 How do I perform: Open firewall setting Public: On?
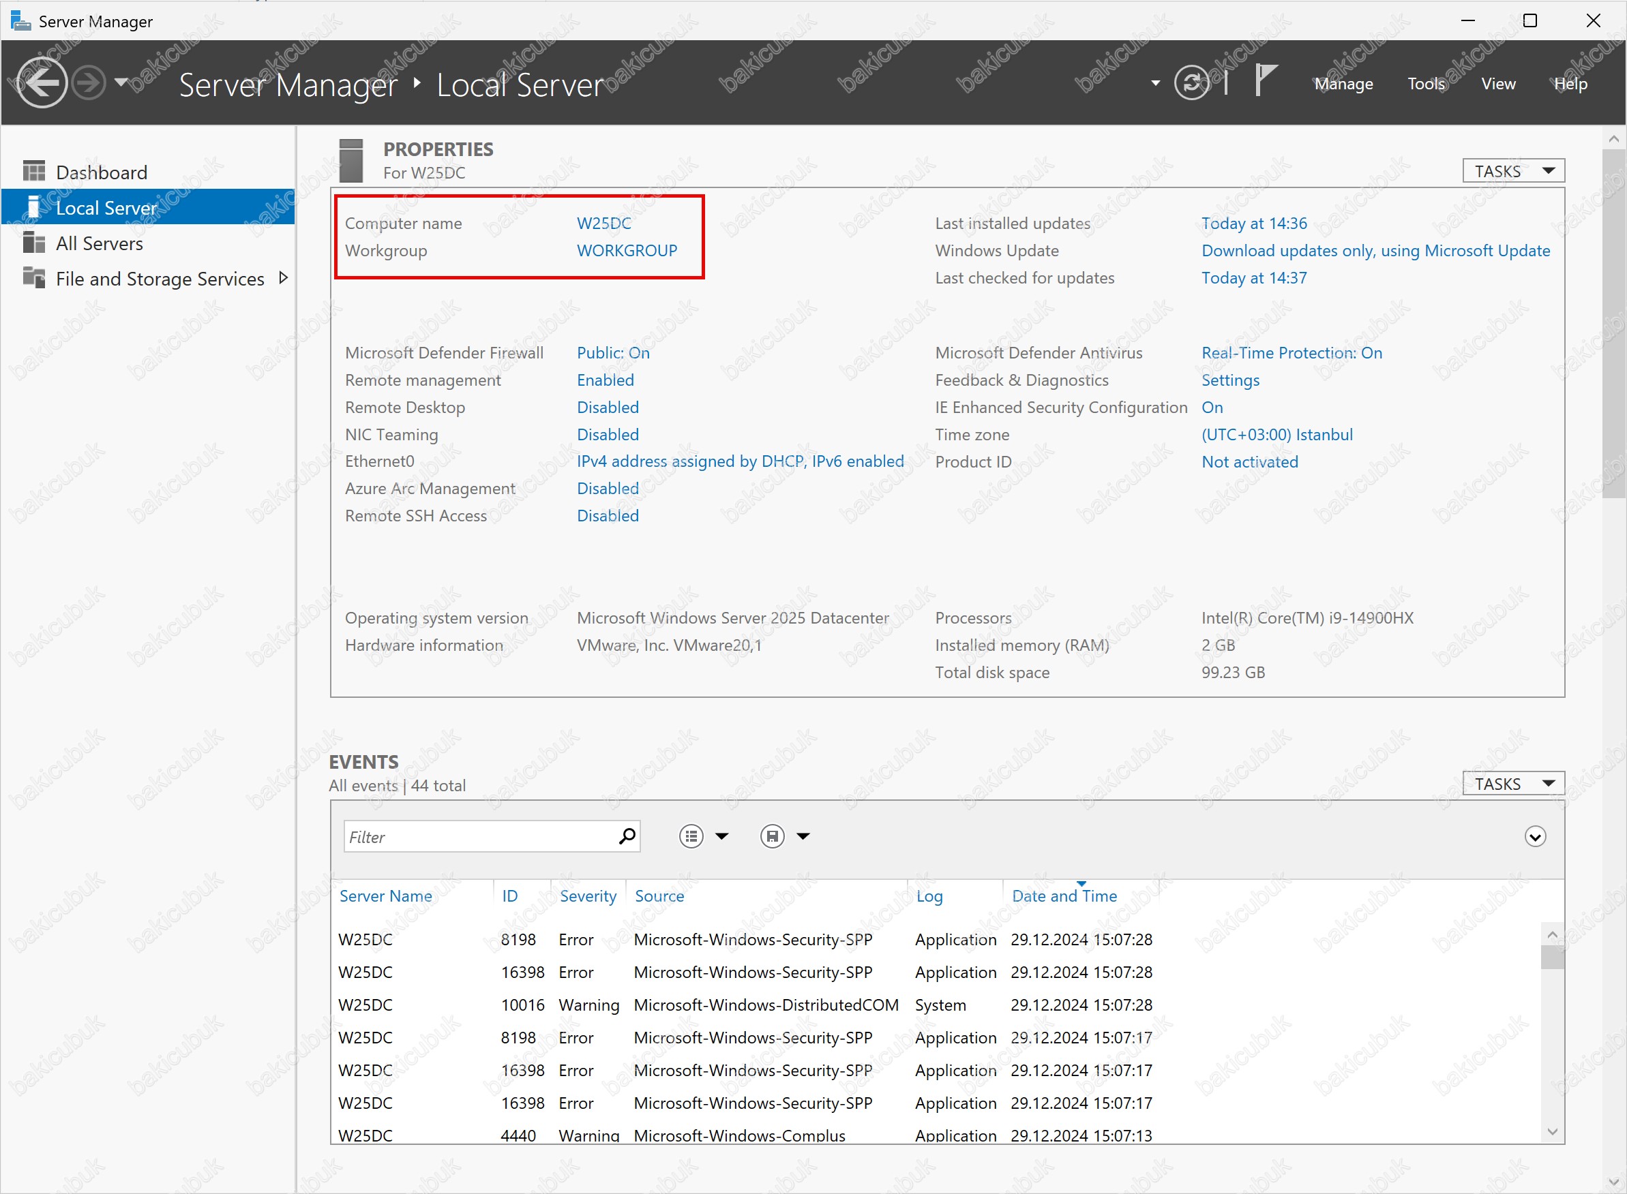coord(613,353)
